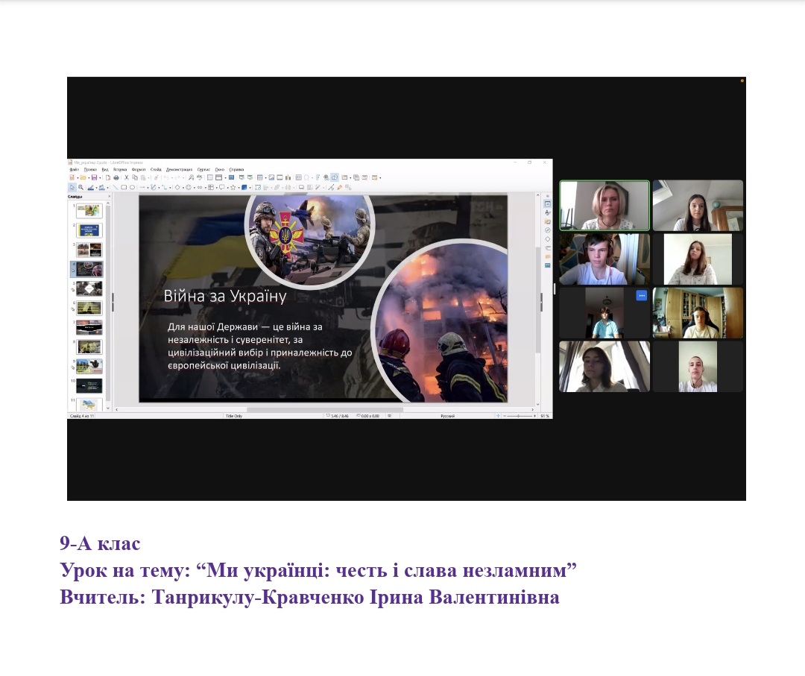Click blue three-dots options on video tile

[x=641, y=296]
